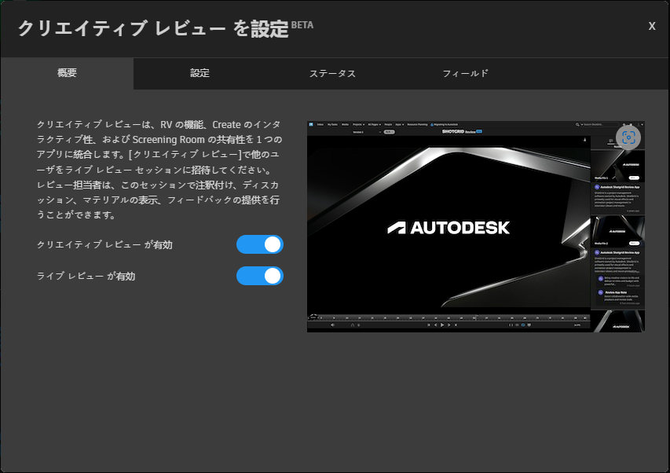Select the blue annotation capture icon
This screenshot has width=670, height=473.
pyautogui.click(x=630, y=137)
